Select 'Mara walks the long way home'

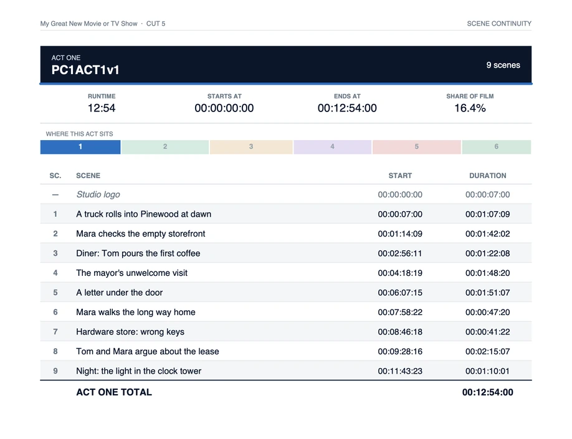286,312
